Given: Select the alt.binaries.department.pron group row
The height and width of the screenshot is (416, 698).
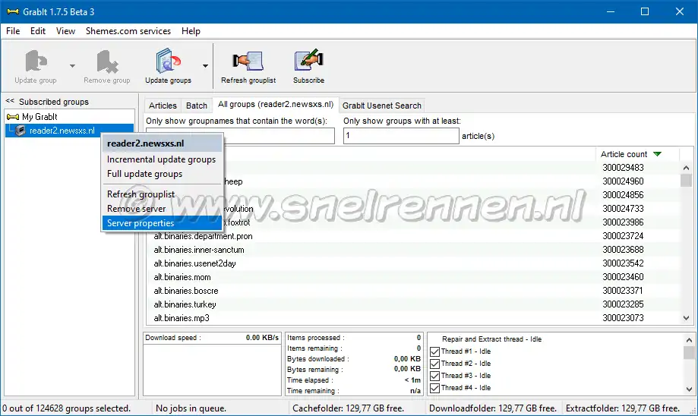Looking at the screenshot, I should pyautogui.click(x=413, y=236).
